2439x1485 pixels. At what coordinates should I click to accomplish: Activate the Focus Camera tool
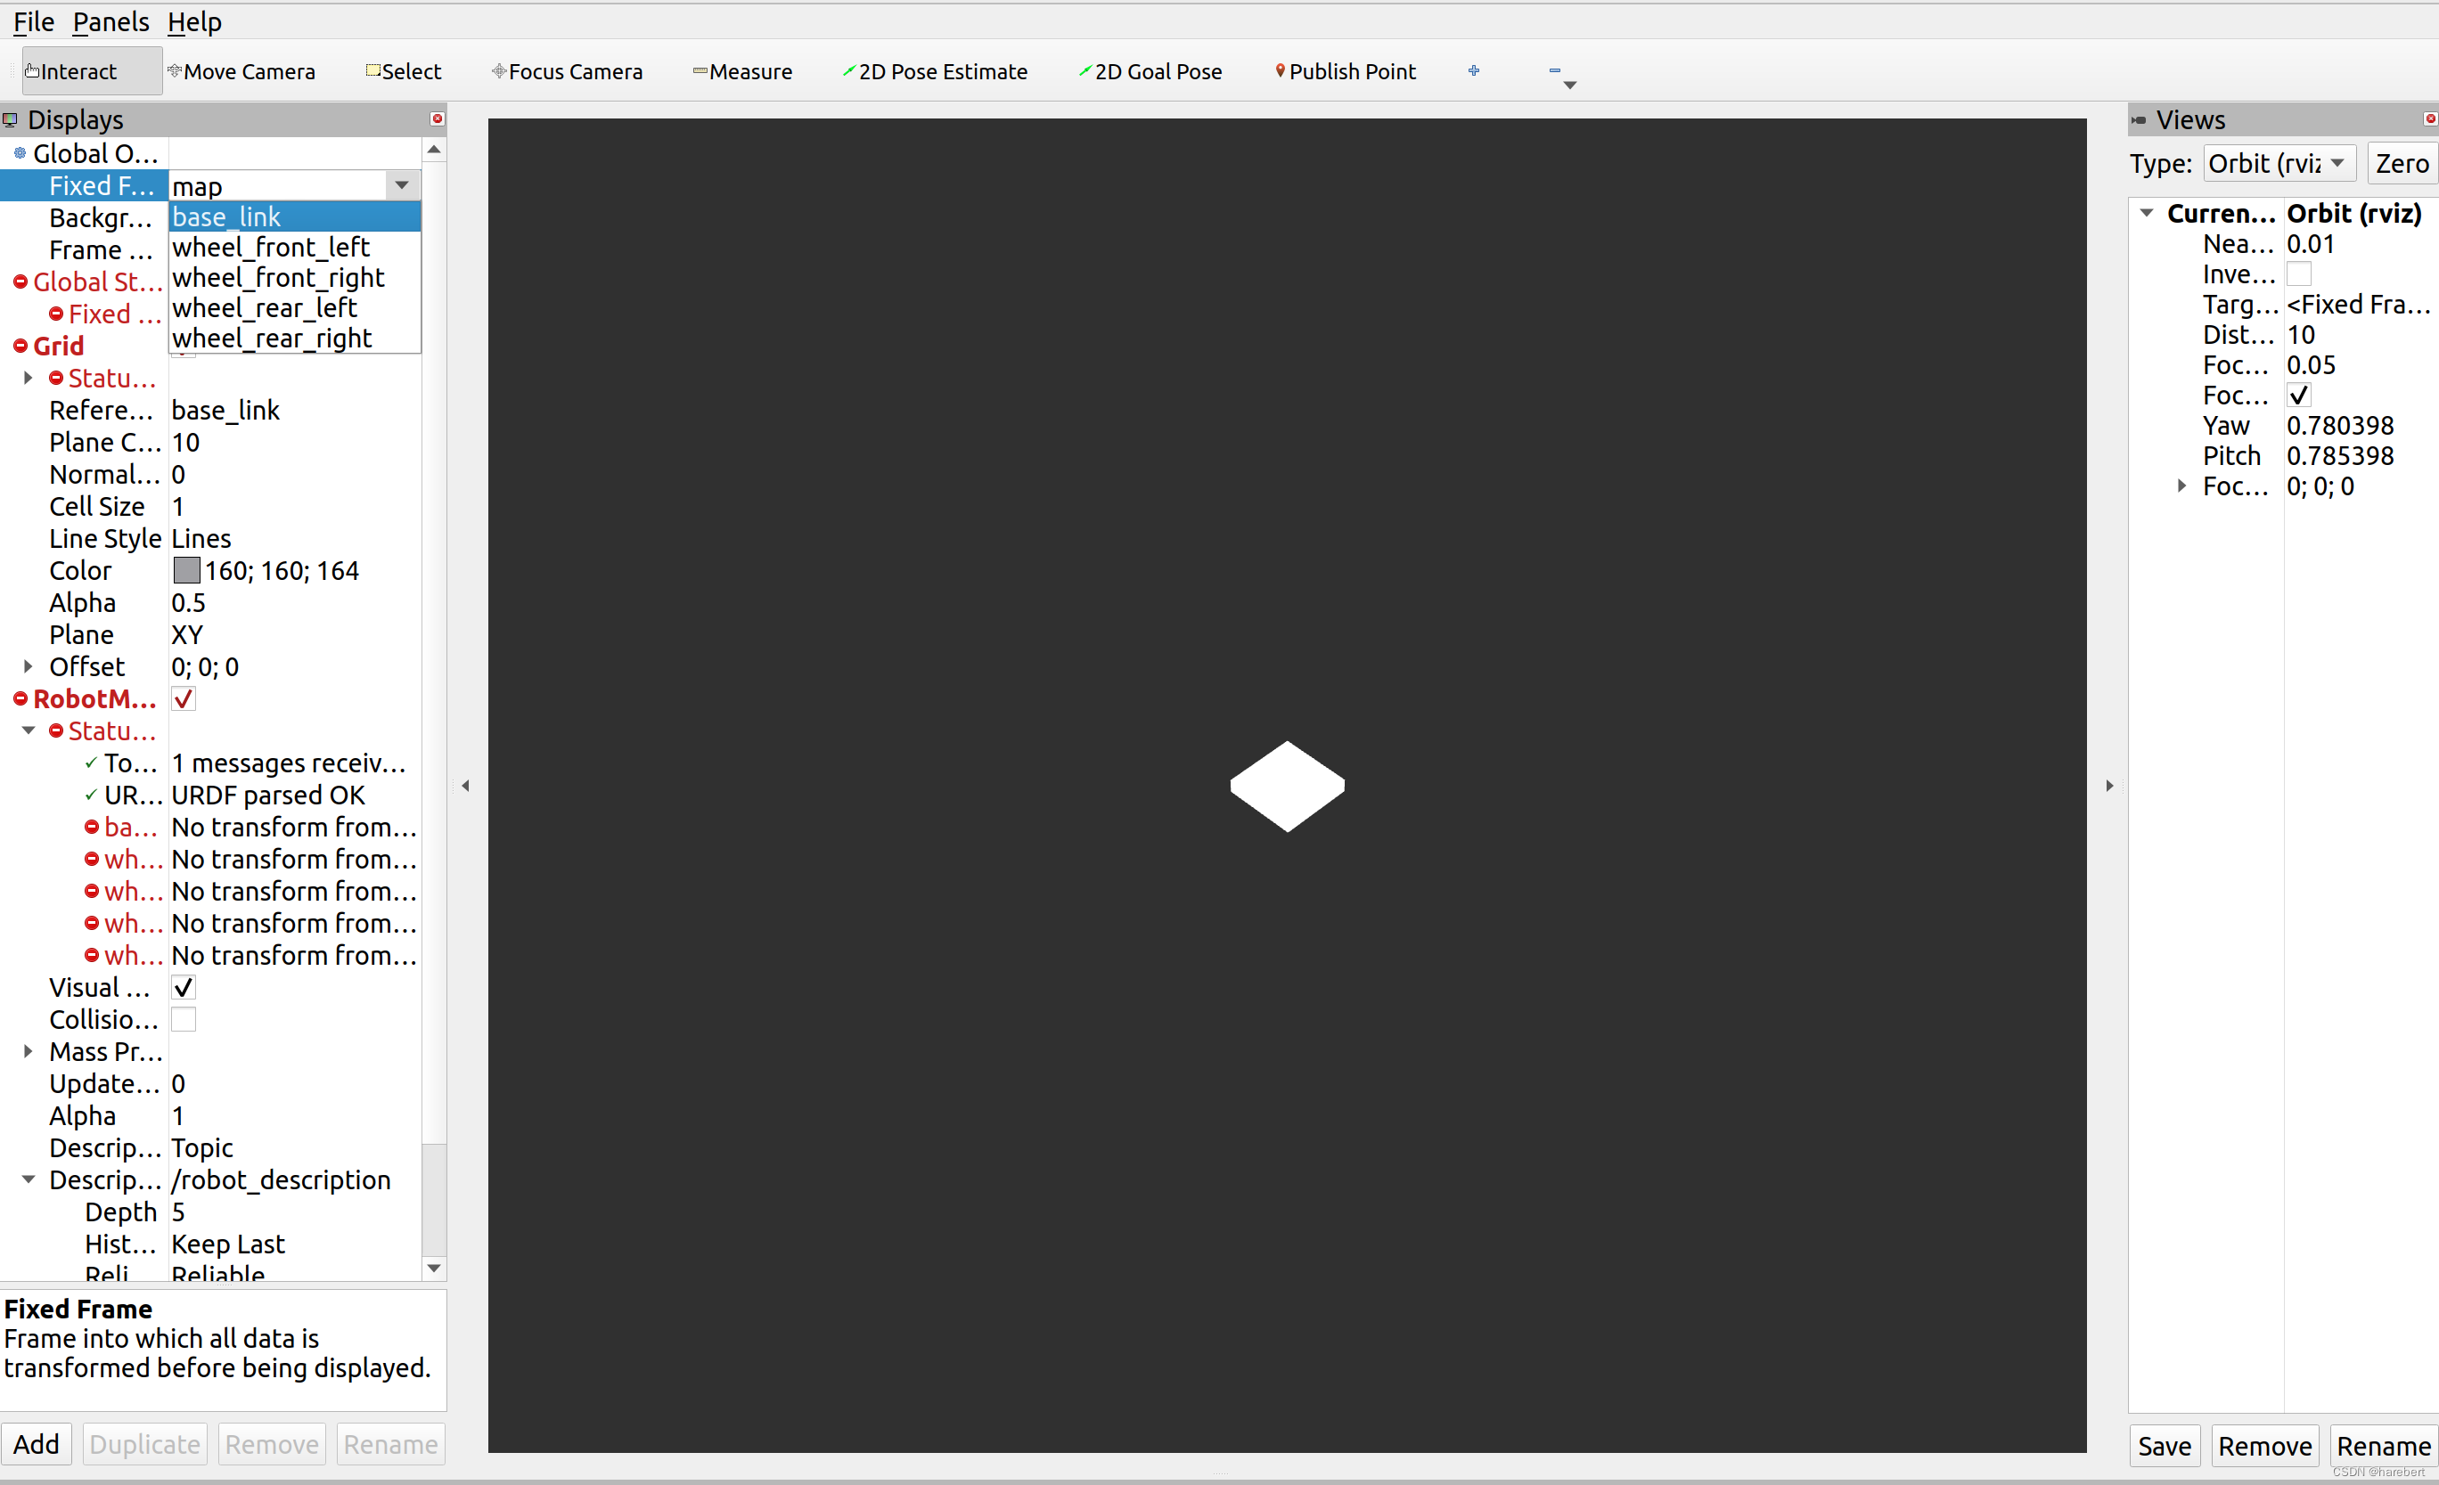click(567, 71)
